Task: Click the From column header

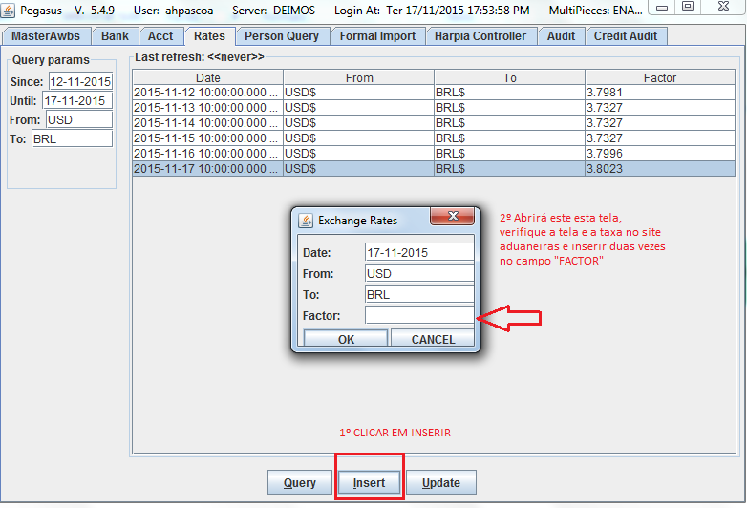Action: pos(359,77)
